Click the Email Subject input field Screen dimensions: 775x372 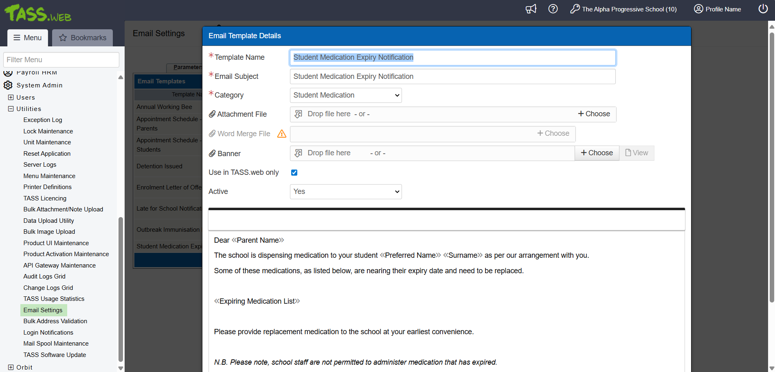(x=452, y=76)
